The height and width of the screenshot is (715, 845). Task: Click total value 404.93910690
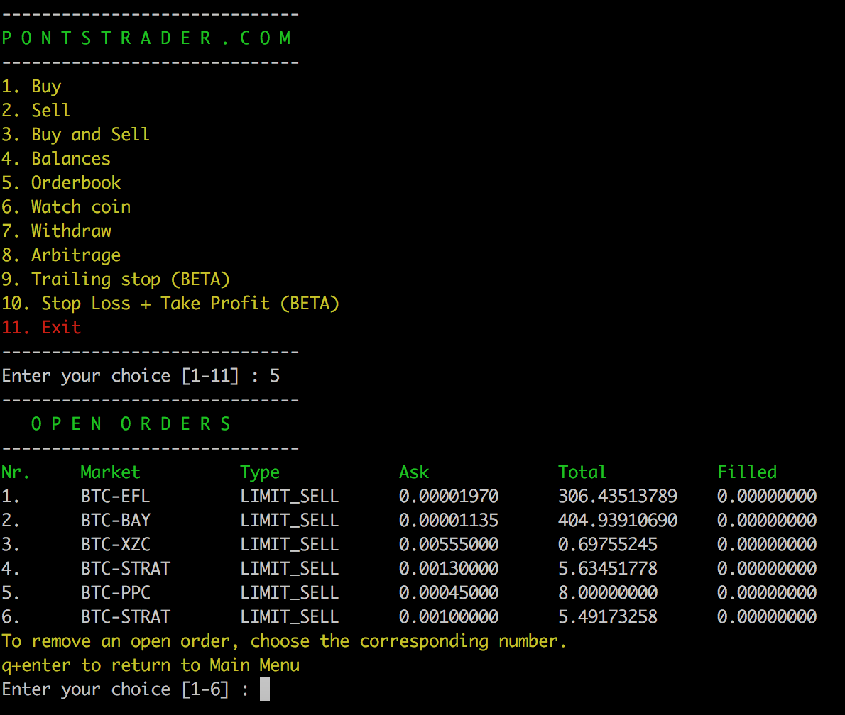coord(618,521)
